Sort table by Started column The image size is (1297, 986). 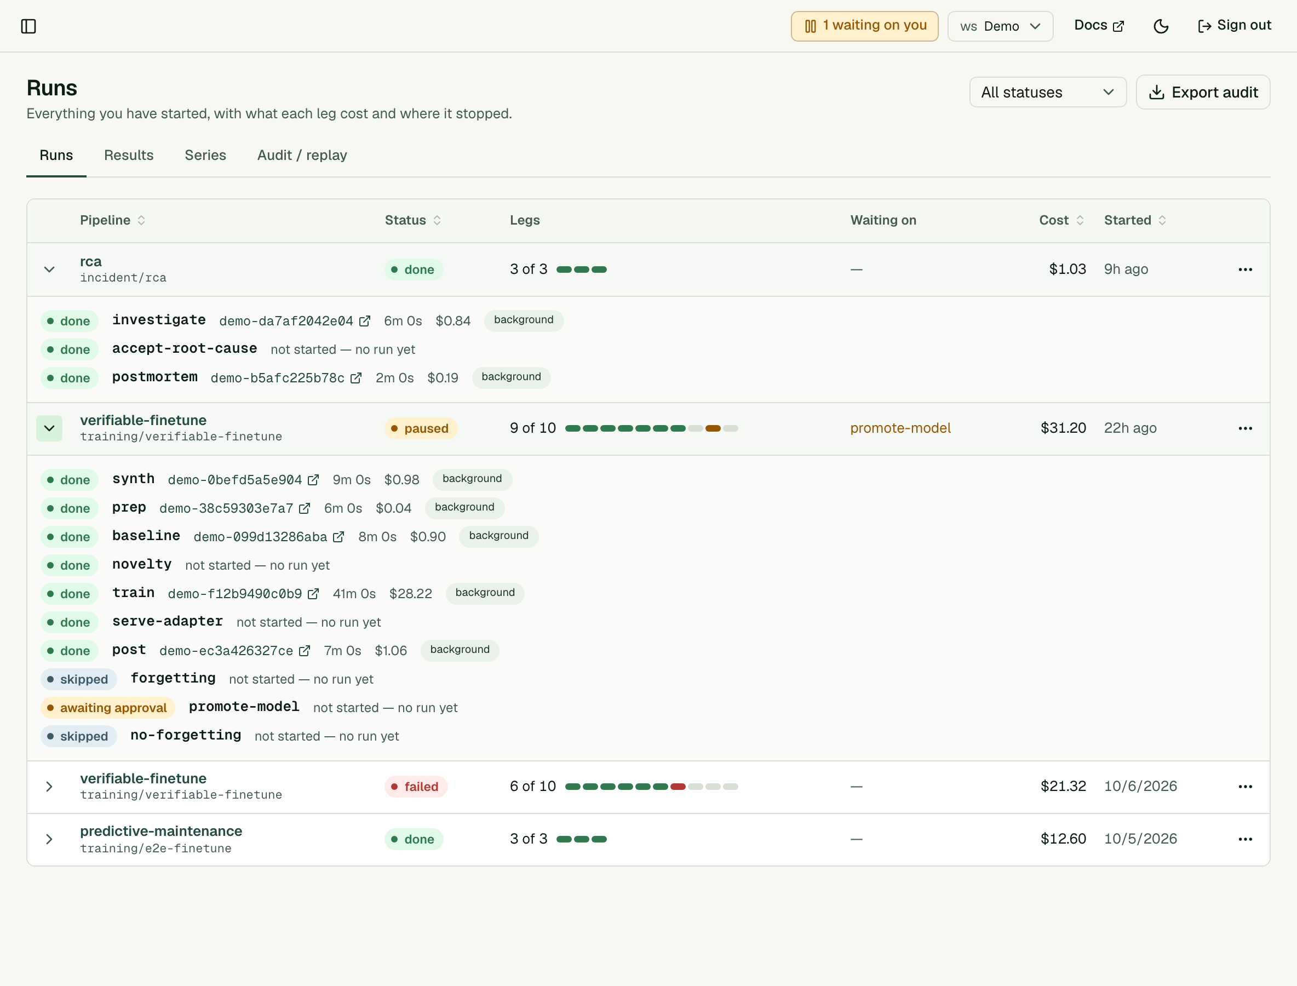[x=1135, y=220]
